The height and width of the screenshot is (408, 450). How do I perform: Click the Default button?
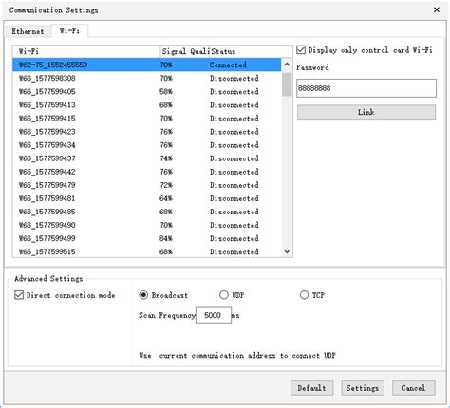tap(311, 388)
